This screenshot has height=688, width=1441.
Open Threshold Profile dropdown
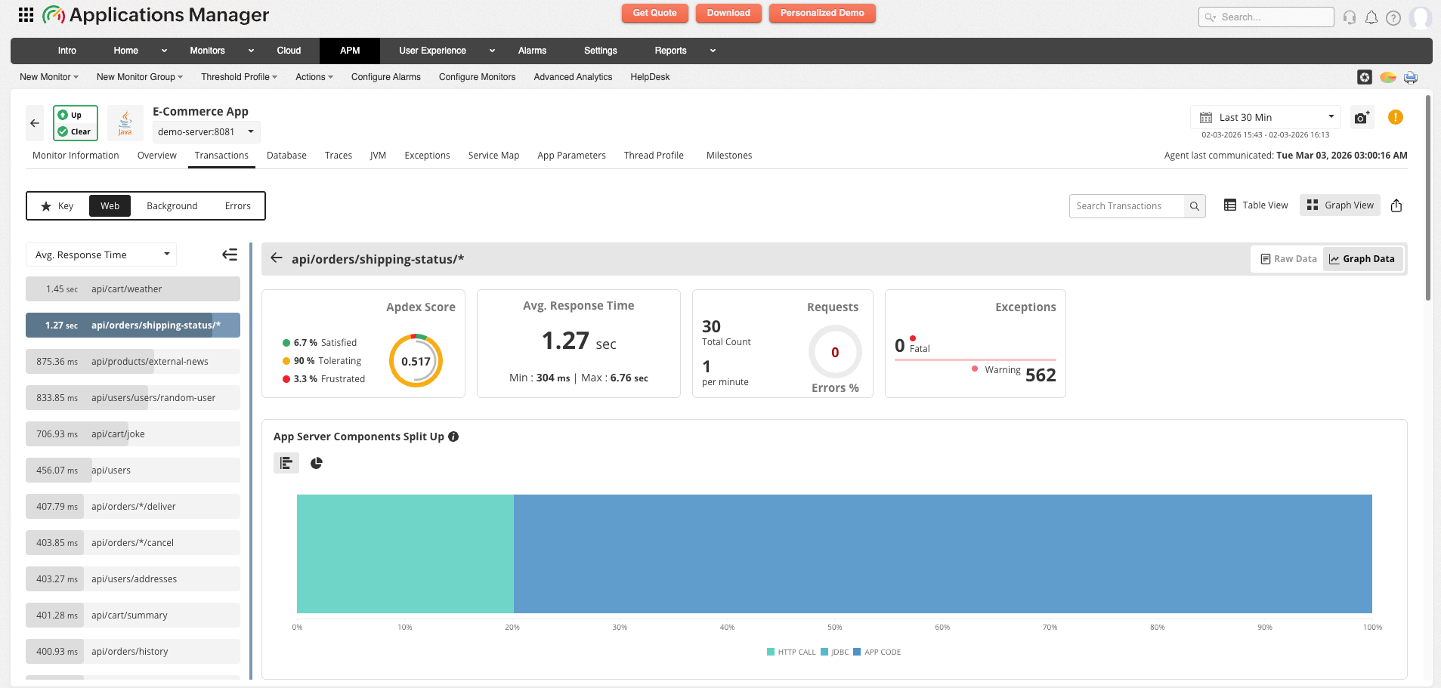pos(239,77)
